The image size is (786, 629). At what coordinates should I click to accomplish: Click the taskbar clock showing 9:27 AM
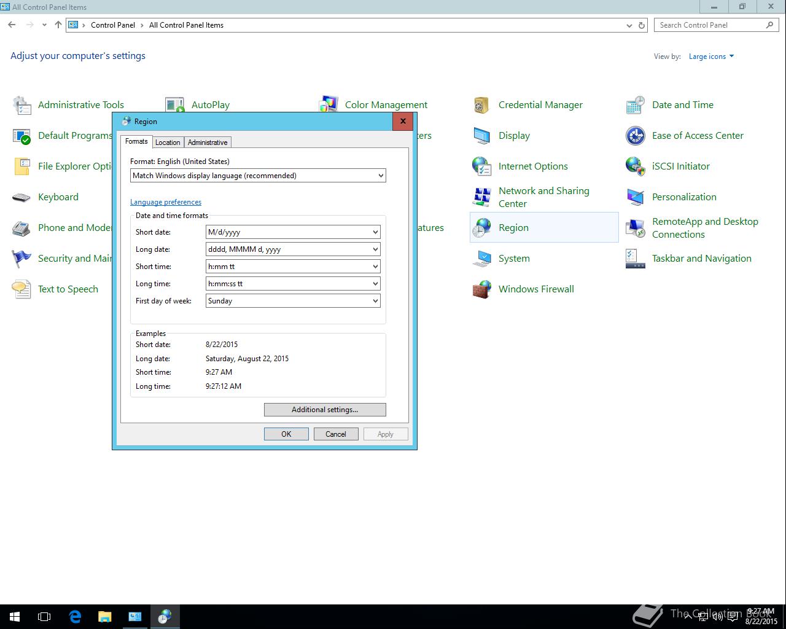pos(761,617)
